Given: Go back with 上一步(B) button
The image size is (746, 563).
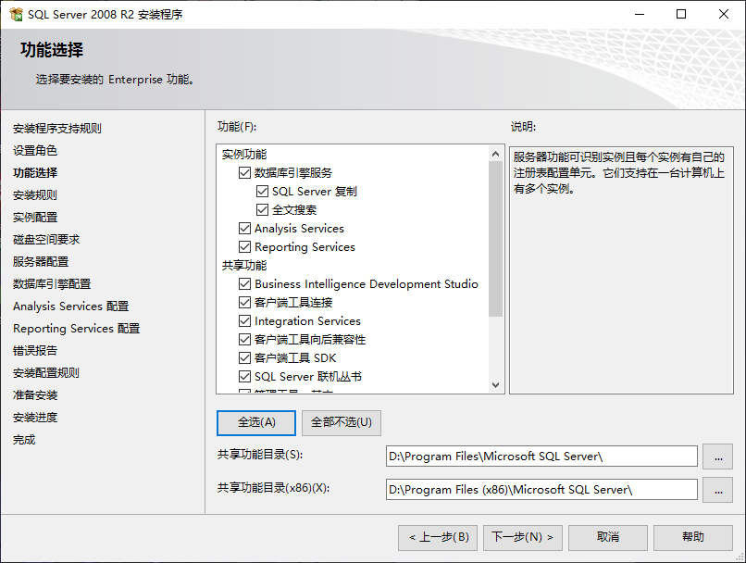Looking at the screenshot, I should click(438, 538).
